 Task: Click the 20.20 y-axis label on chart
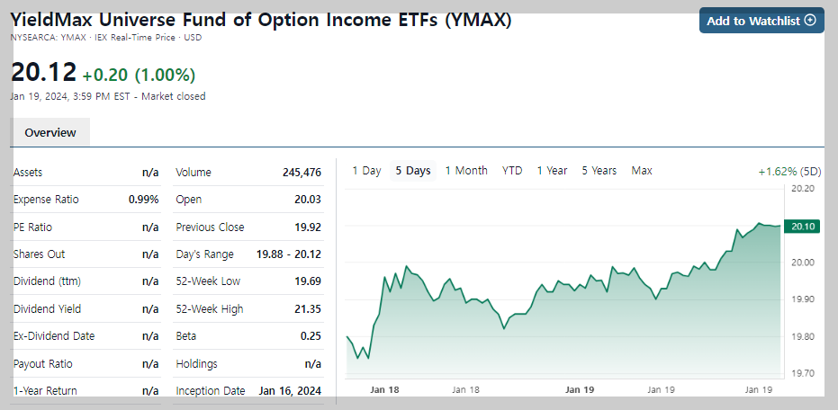[x=802, y=189]
